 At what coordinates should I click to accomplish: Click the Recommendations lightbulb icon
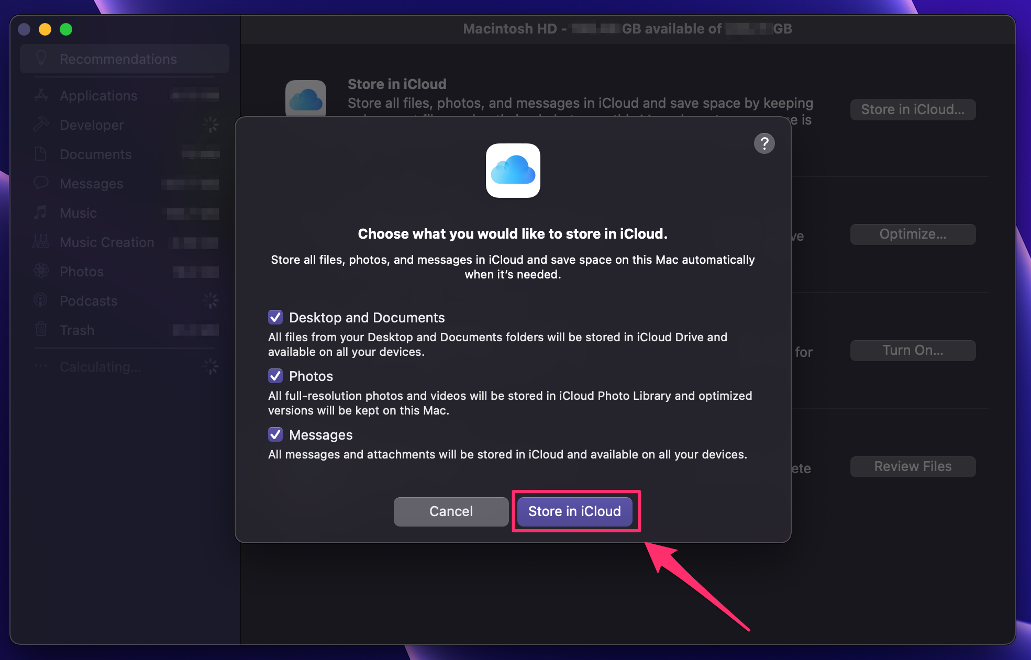(41, 58)
